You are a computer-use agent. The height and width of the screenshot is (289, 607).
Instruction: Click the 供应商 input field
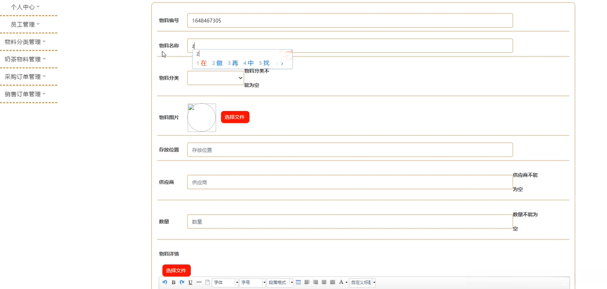point(350,182)
